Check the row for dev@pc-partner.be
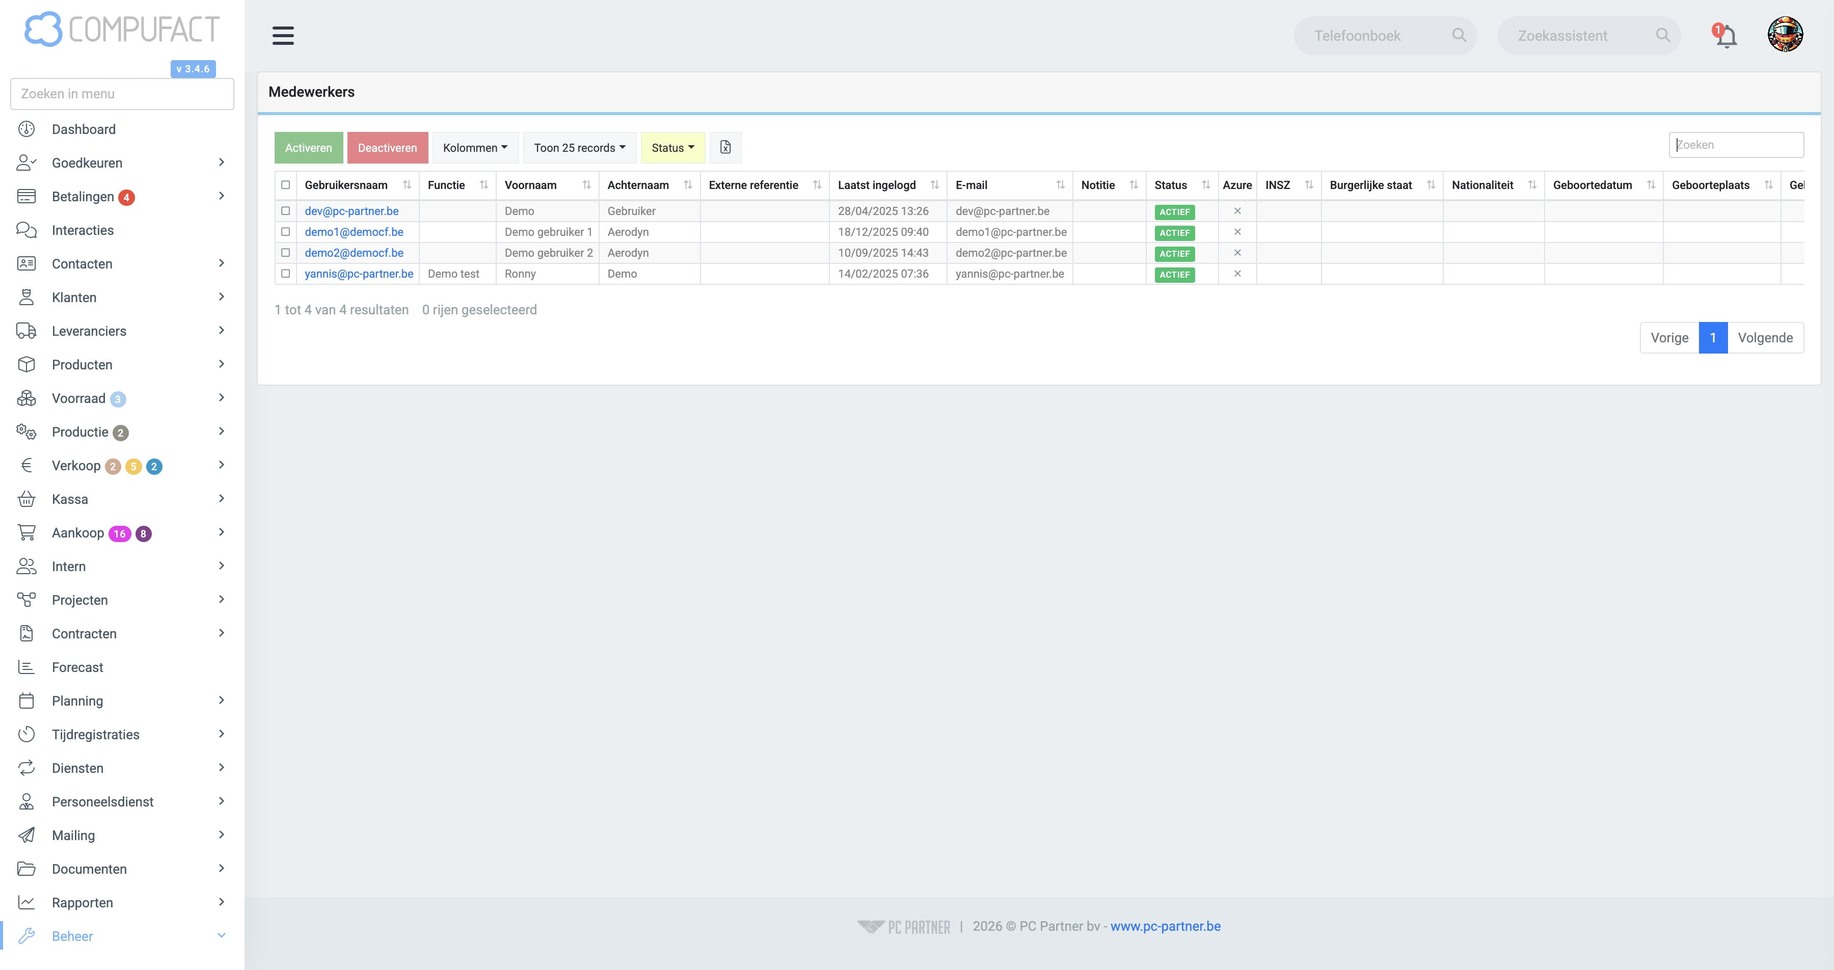1834x970 pixels. pyautogui.click(x=285, y=211)
